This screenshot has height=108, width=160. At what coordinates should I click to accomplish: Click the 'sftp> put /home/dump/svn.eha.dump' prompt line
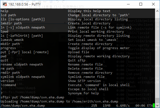[x=32, y=97]
